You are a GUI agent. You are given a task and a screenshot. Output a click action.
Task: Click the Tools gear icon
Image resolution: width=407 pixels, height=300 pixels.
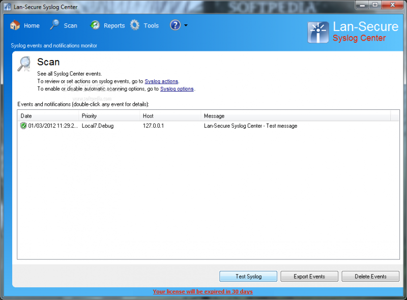(x=135, y=25)
